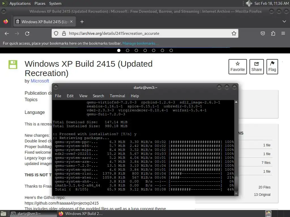Open the System menu
This screenshot has width=290, height=217.
tap(55, 3)
